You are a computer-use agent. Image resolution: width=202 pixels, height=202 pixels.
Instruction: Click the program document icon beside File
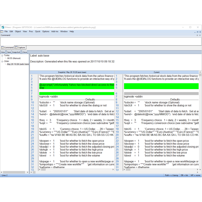2,32
